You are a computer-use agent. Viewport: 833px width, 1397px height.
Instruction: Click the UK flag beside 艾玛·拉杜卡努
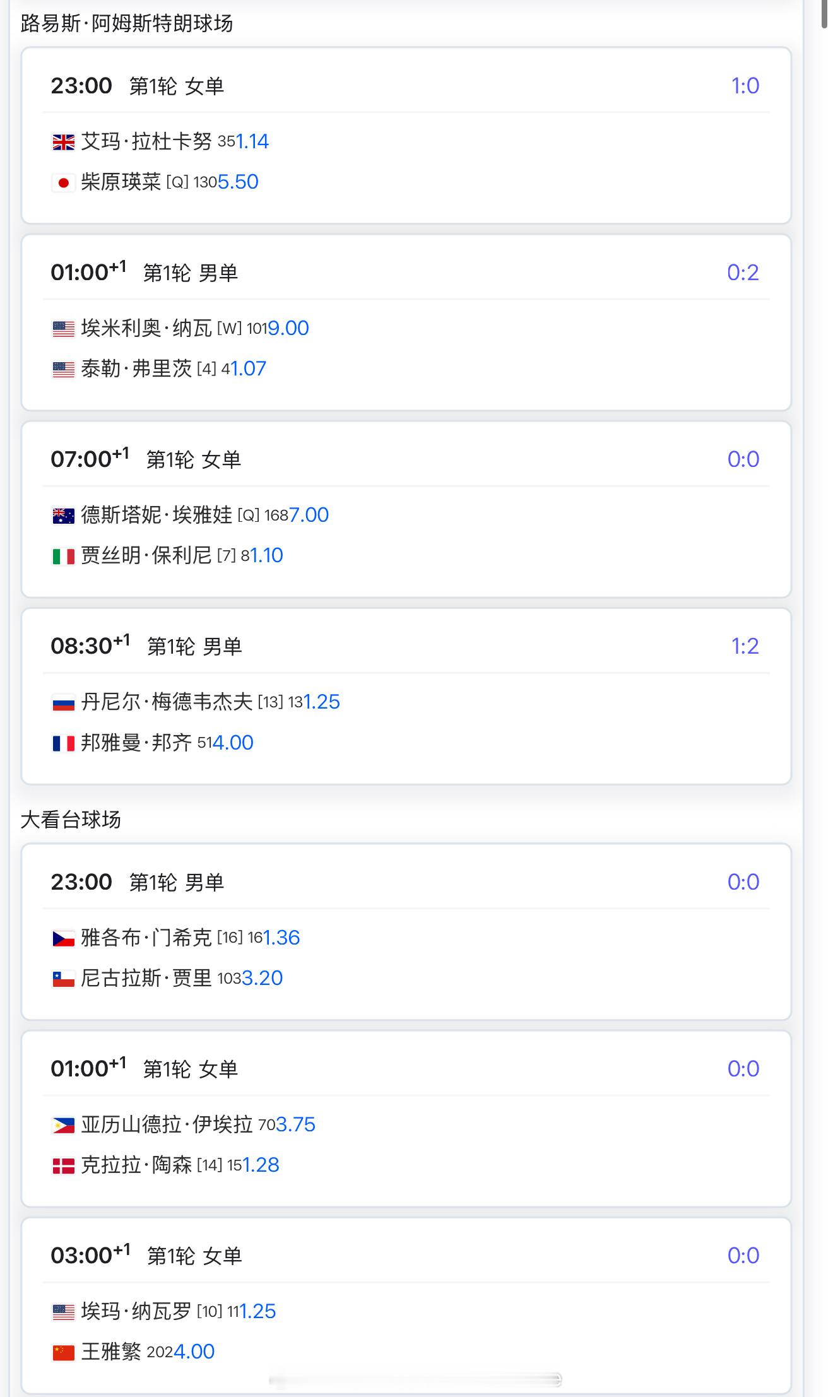[63, 143]
